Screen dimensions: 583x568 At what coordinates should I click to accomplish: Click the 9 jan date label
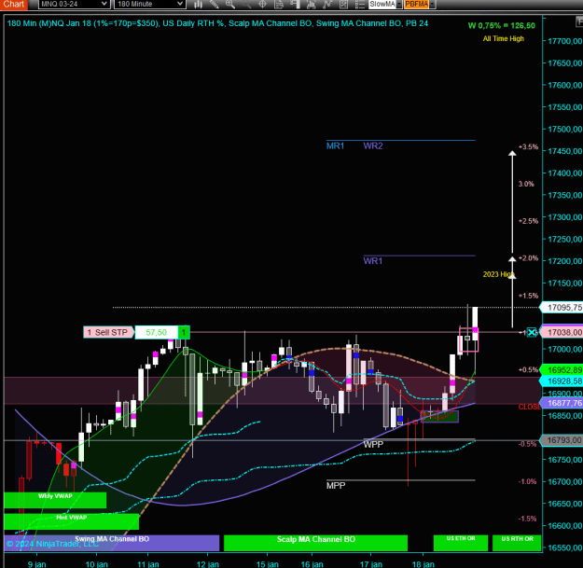click(x=36, y=564)
